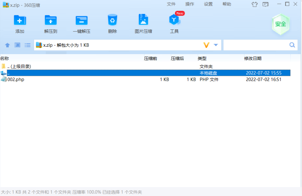Screen dimensions: 302x196
Task: Click the 解压到 (Extract to) icon
Action: coord(51,20)
